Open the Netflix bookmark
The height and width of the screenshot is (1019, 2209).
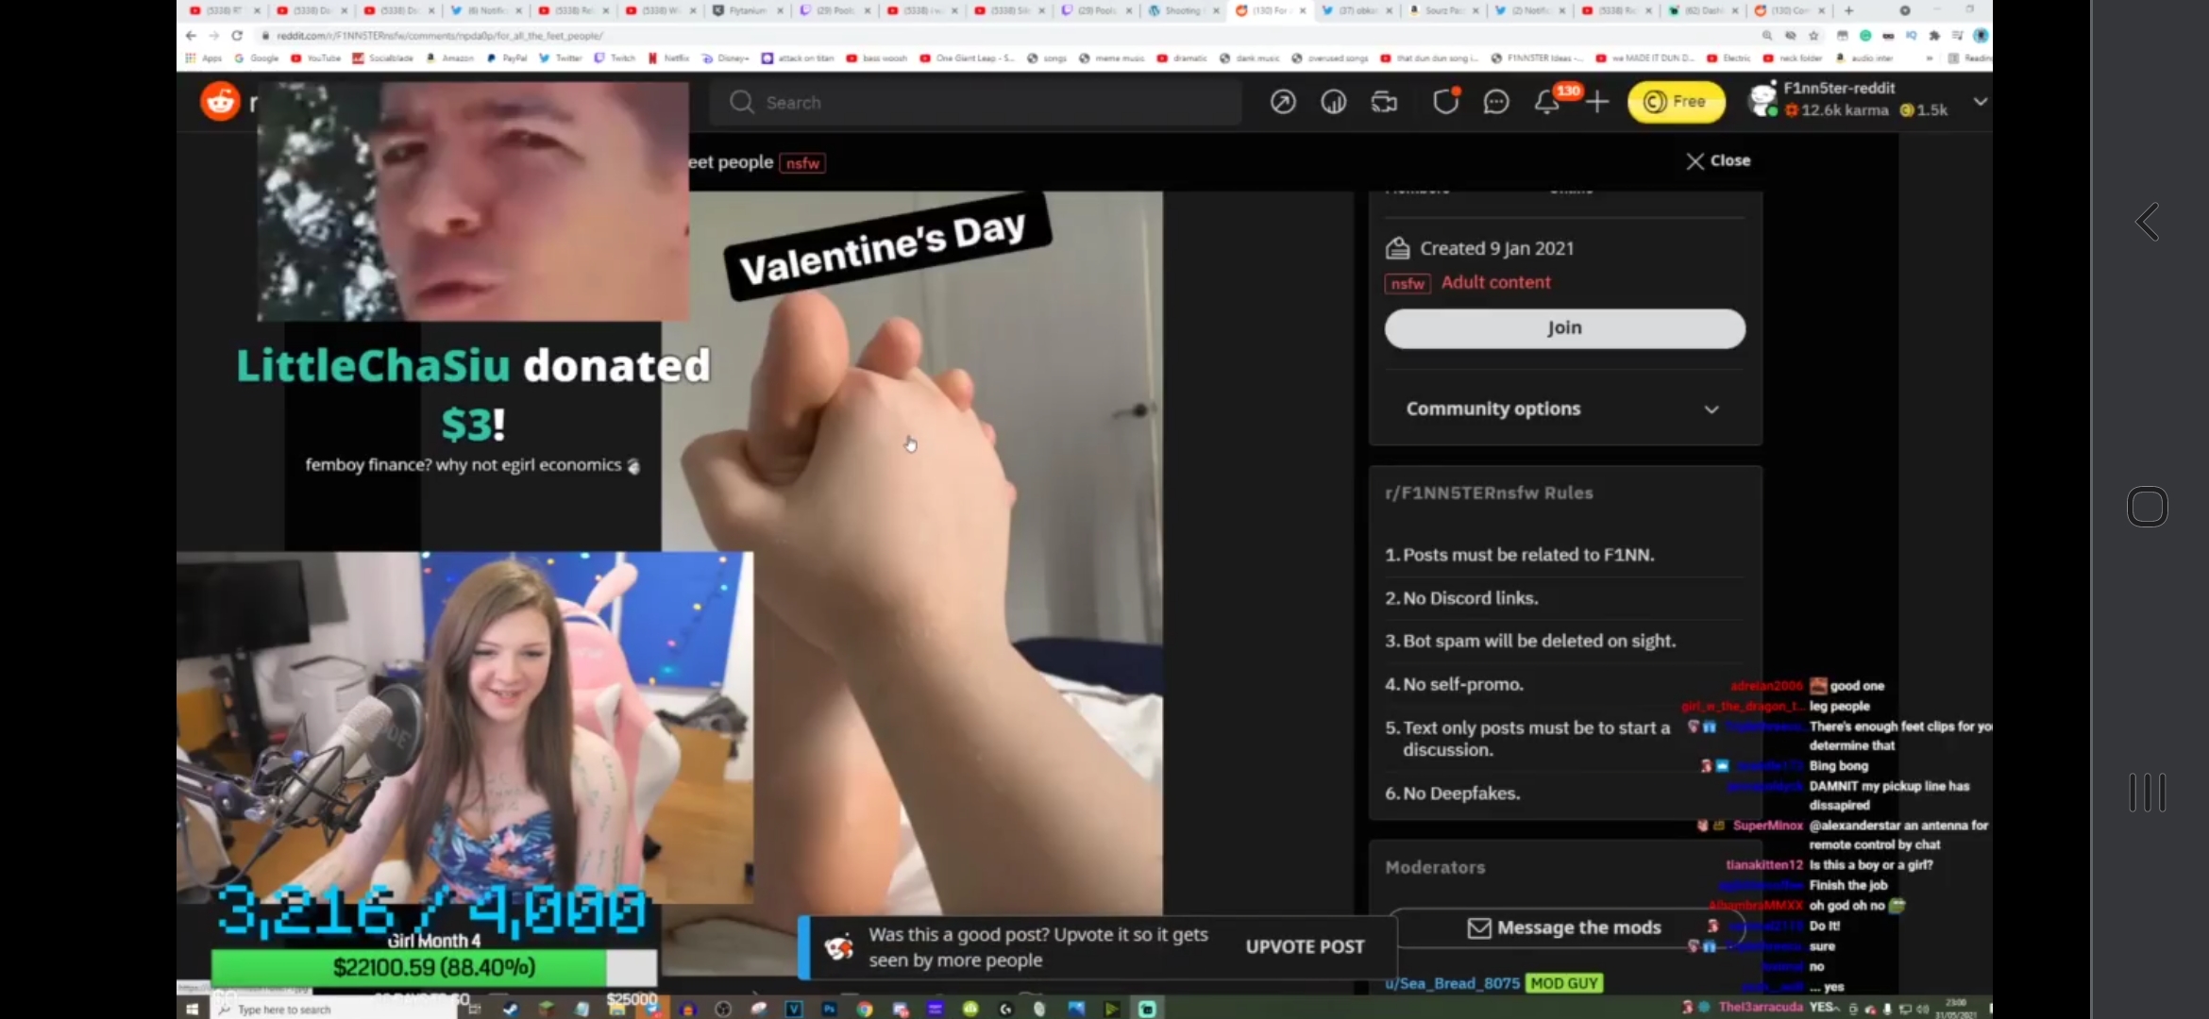(x=668, y=58)
